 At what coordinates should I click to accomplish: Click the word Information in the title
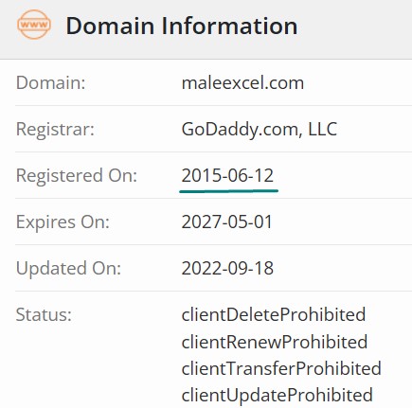(x=229, y=26)
